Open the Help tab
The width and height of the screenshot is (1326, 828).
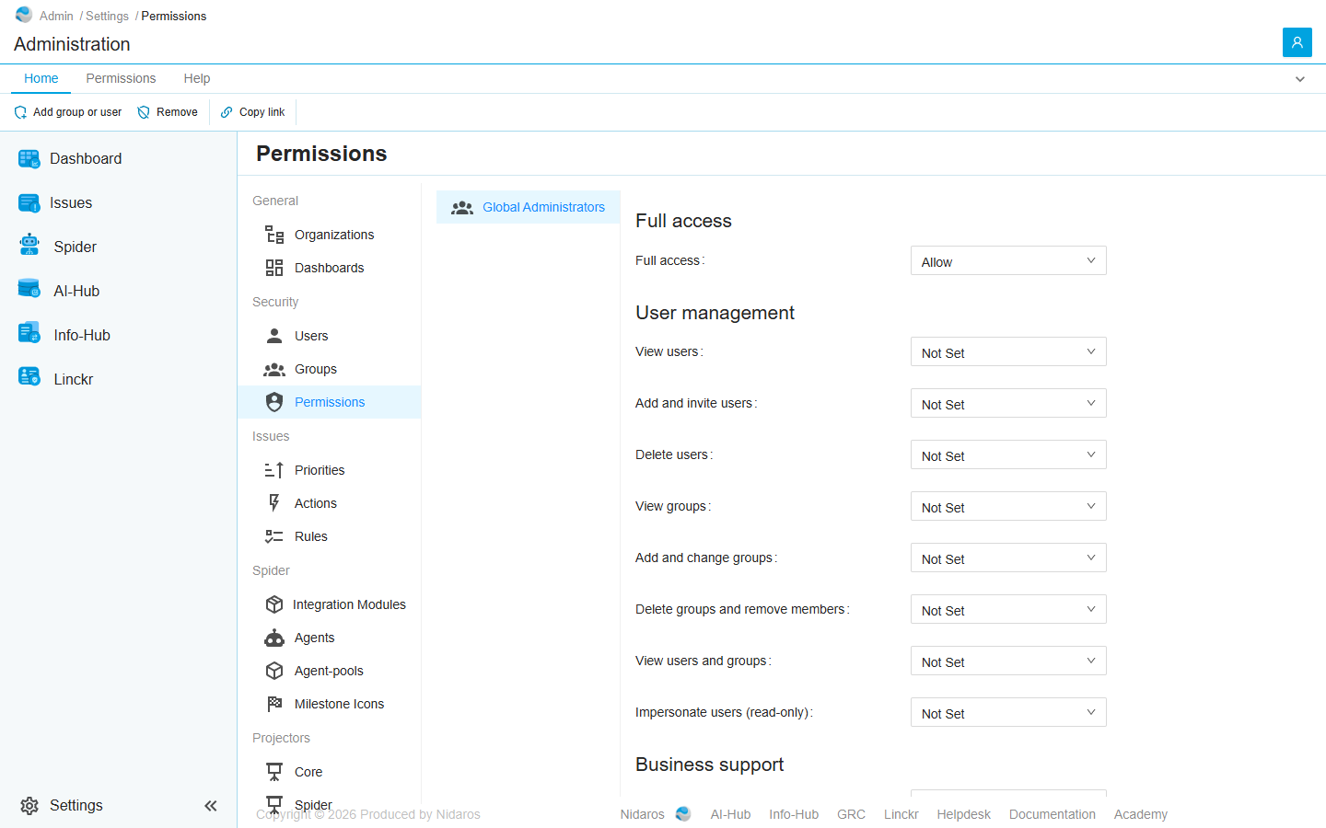tap(197, 78)
